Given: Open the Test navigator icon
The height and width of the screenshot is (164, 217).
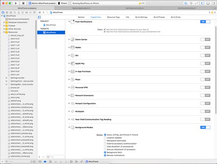Looking at the screenshot, I should pos(23,13).
